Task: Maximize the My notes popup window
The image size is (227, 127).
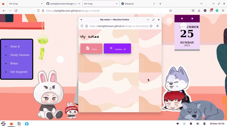Action: tap(153, 20)
